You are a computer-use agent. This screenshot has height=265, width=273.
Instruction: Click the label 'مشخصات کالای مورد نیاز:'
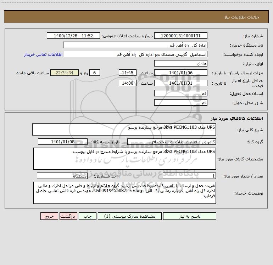click(x=240, y=159)
